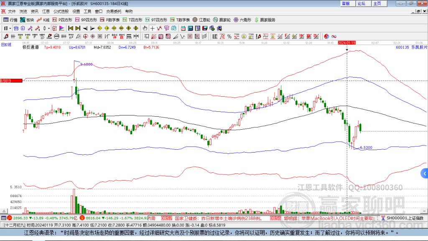Move chart left with black arrow
This screenshot has height=241, width=428.
(x=85, y=28)
